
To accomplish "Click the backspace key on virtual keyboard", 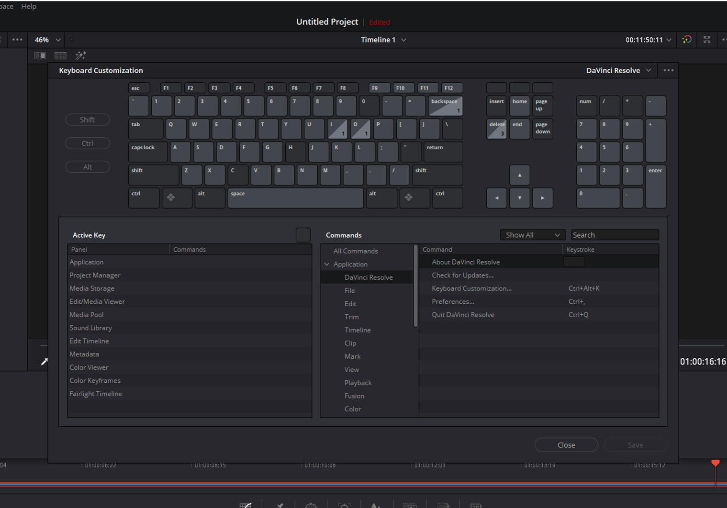I will coord(446,106).
